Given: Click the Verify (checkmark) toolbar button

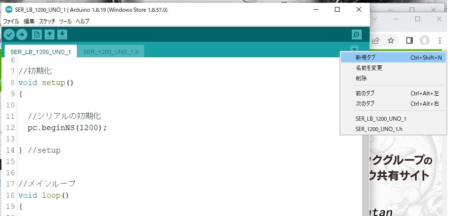Looking at the screenshot, I should [x=9, y=35].
